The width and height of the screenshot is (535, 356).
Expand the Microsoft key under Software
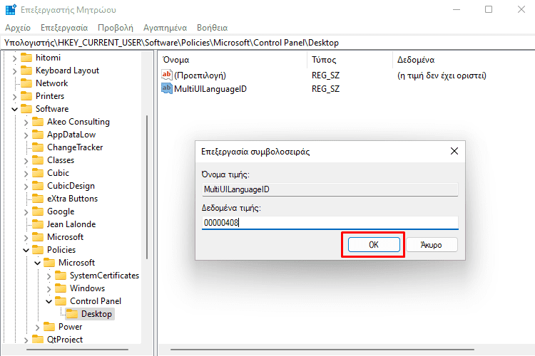click(x=26, y=238)
